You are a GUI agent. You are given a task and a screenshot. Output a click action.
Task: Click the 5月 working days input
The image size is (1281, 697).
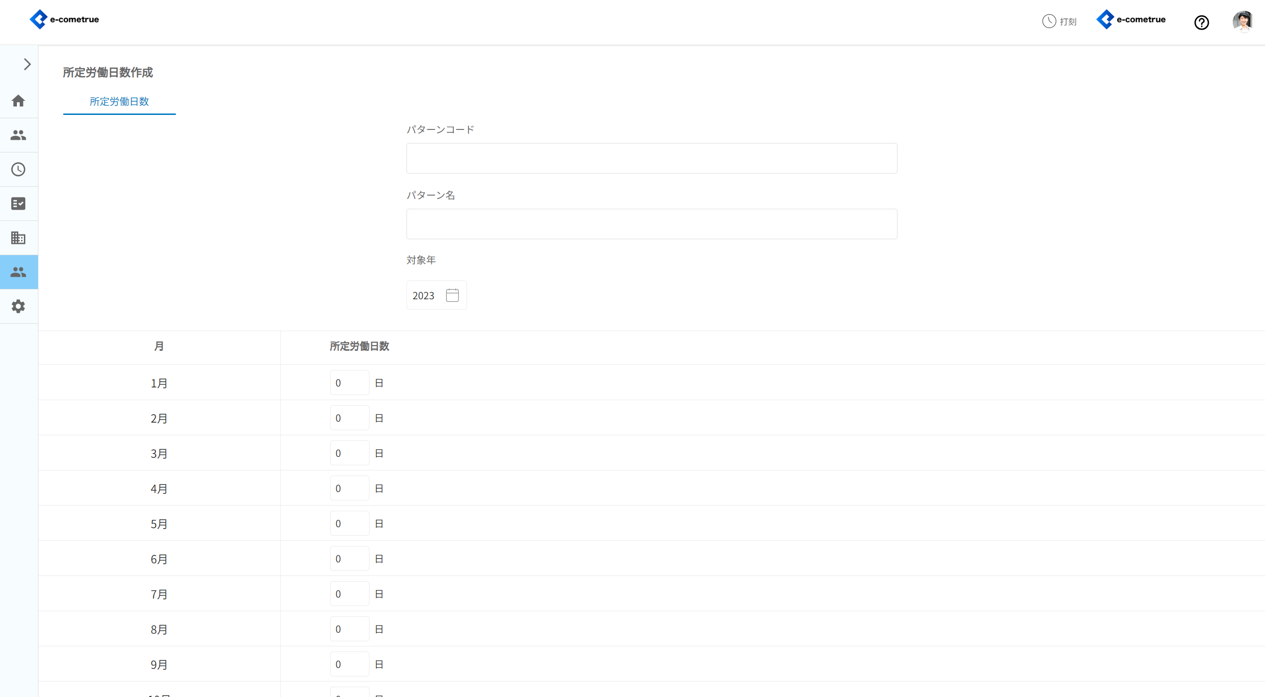click(349, 523)
